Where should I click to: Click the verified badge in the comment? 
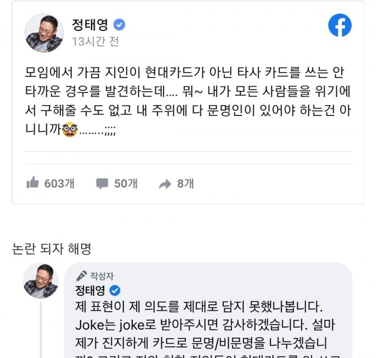tap(115, 291)
